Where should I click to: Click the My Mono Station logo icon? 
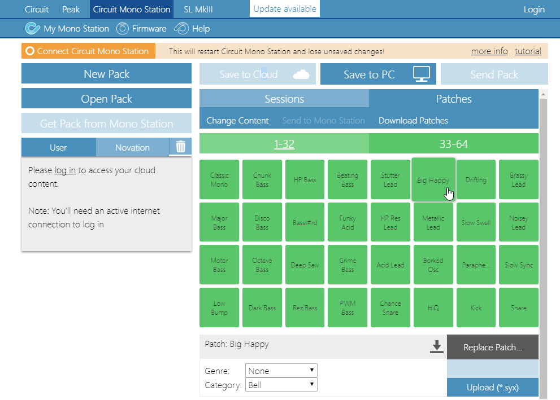(x=33, y=29)
